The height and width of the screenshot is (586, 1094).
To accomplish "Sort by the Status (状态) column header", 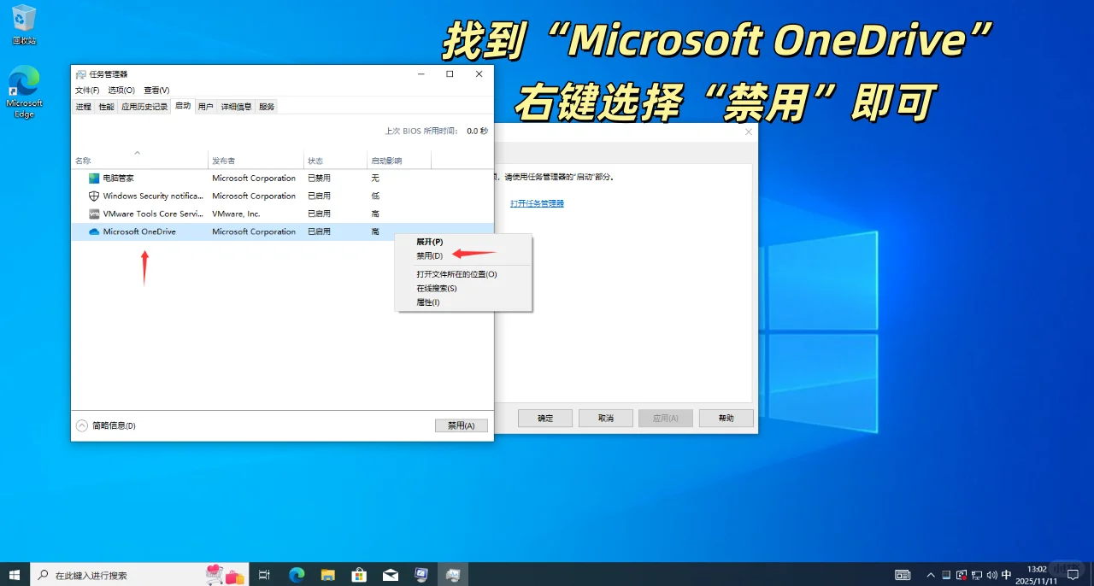I will [335, 160].
